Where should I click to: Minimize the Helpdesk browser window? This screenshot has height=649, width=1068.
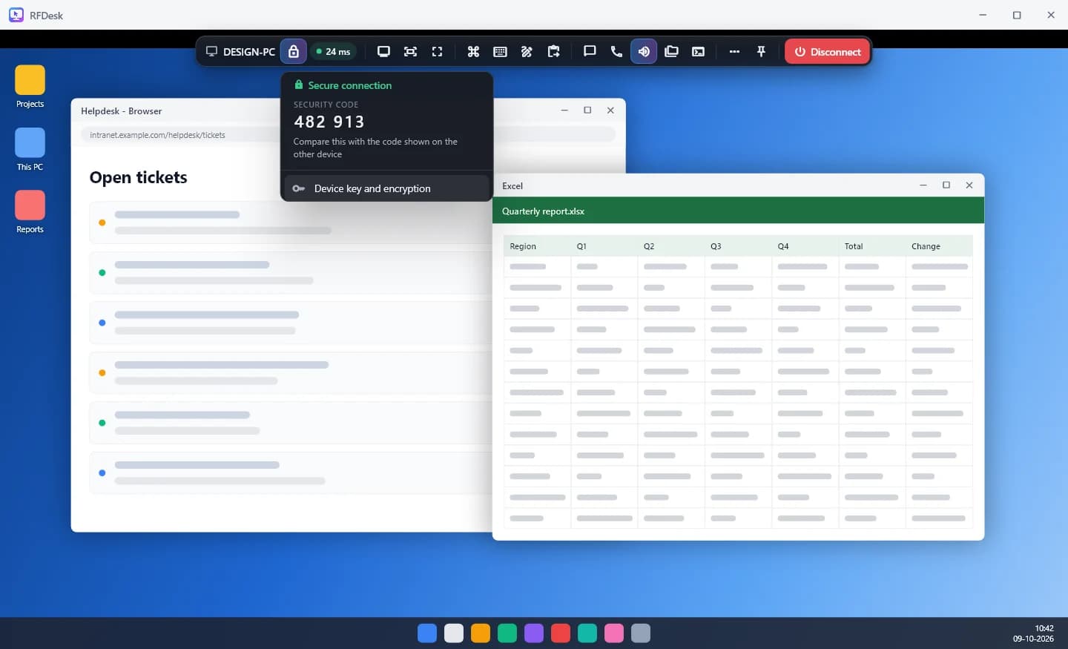click(x=564, y=111)
